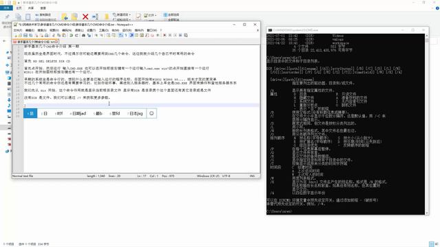Click the Open file icon in Notepad++ toolbar
This screenshot has height=247, width=440.
pyautogui.click(x=20, y=35)
